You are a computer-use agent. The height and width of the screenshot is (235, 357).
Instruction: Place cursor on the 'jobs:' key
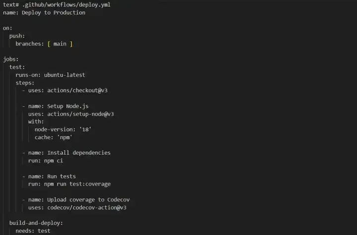point(11,59)
